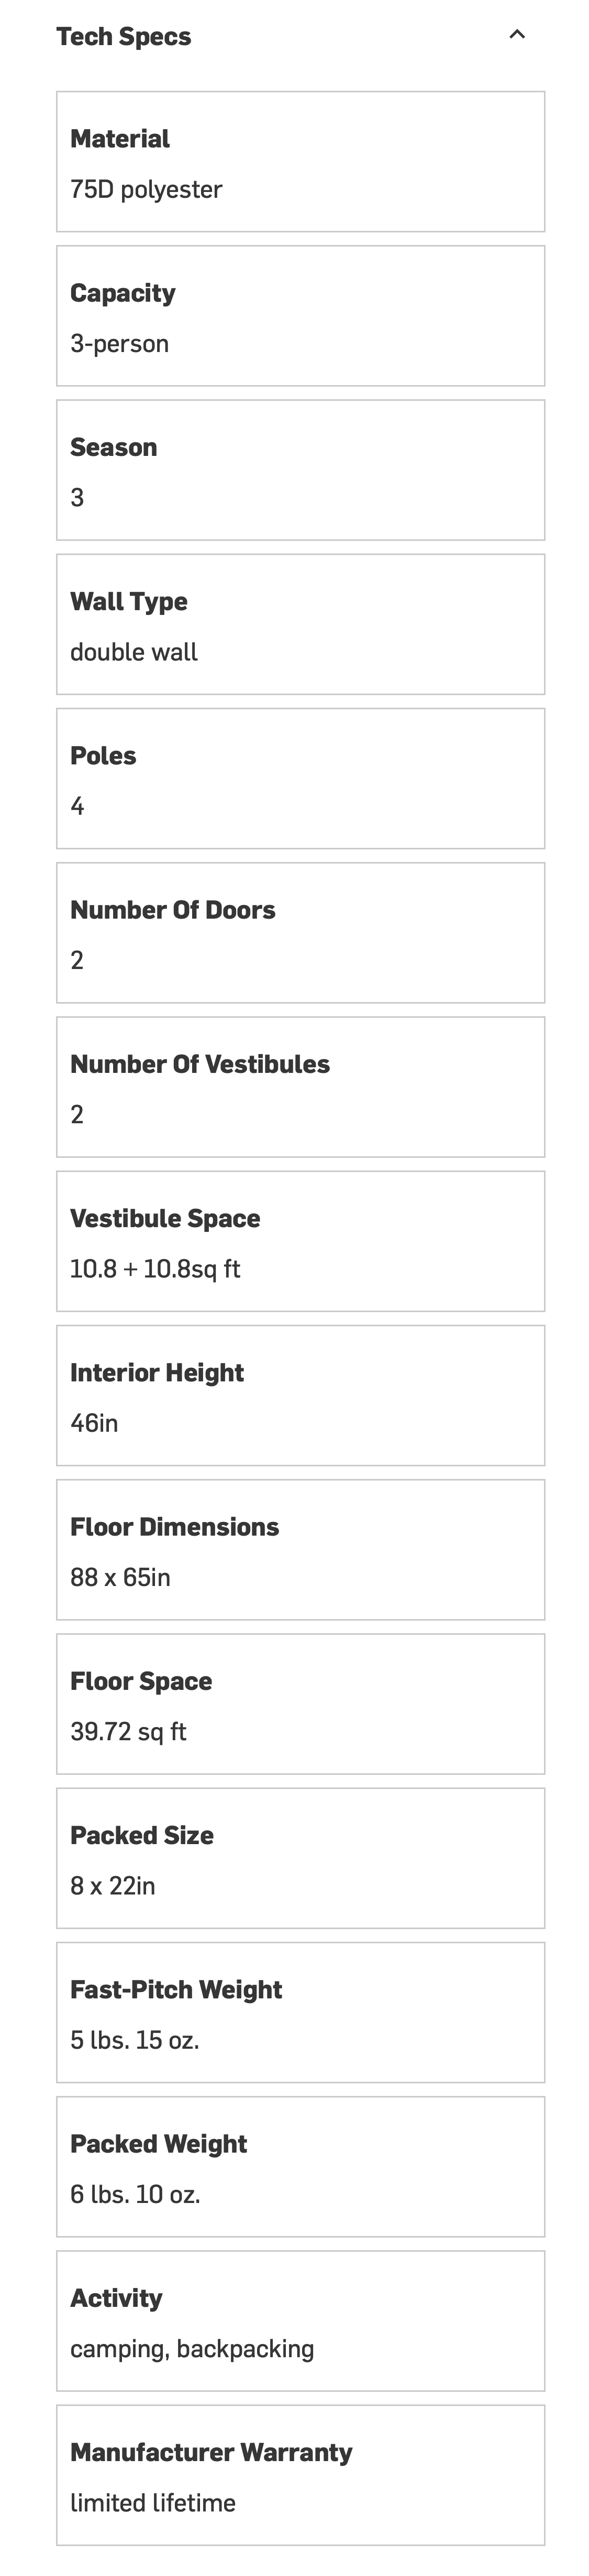Viewport: 589px width, 2576px height.
Task: Select the Number Of Doors card
Action: click(299, 932)
